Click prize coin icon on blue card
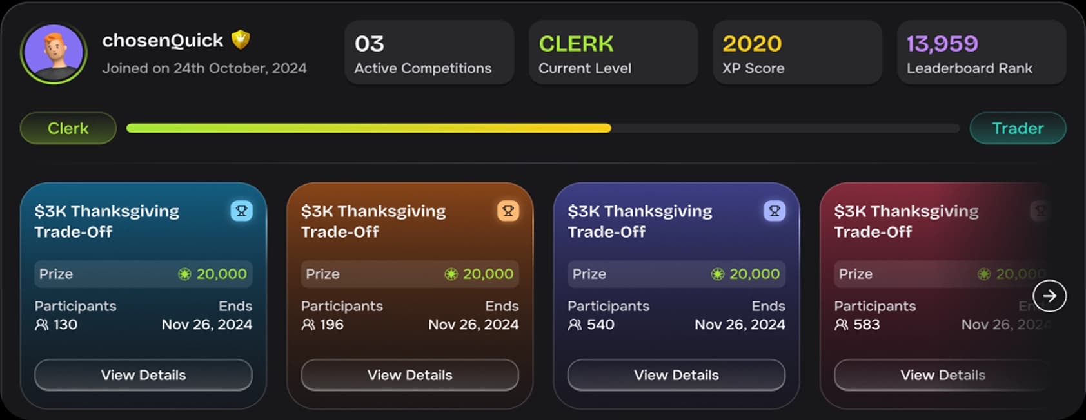1086x420 pixels. (184, 274)
